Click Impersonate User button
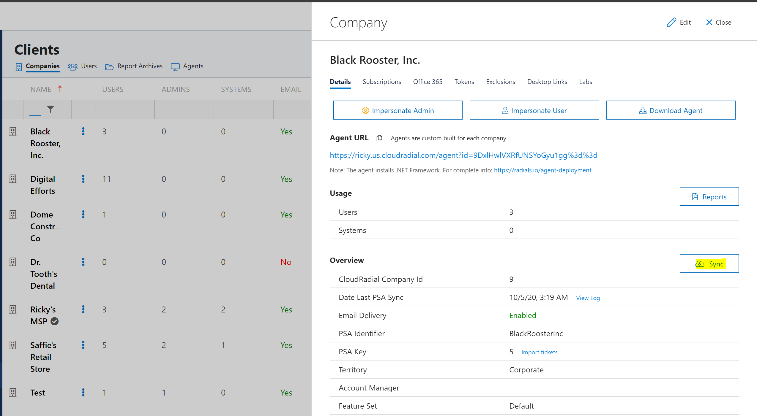The height and width of the screenshot is (416, 757). click(534, 110)
